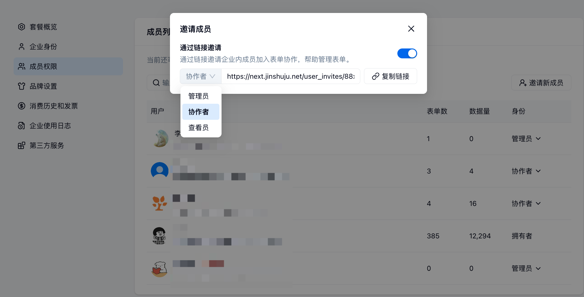Click the polar bear user avatar
Screen dimensions: 584x297
click(160, 139)
